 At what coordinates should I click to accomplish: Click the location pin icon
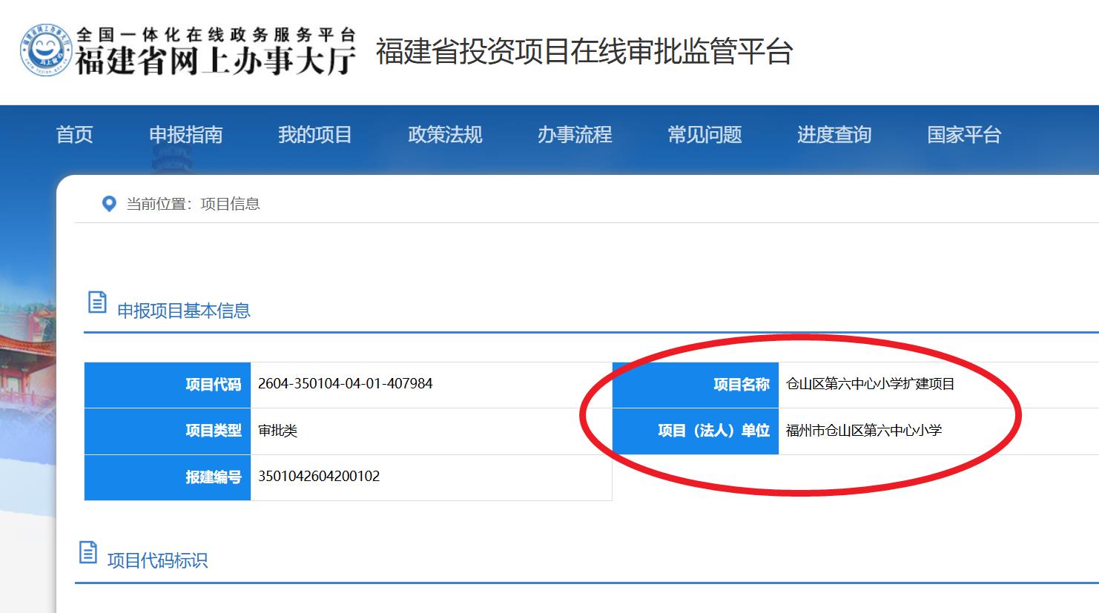click(x=109, y=204)
